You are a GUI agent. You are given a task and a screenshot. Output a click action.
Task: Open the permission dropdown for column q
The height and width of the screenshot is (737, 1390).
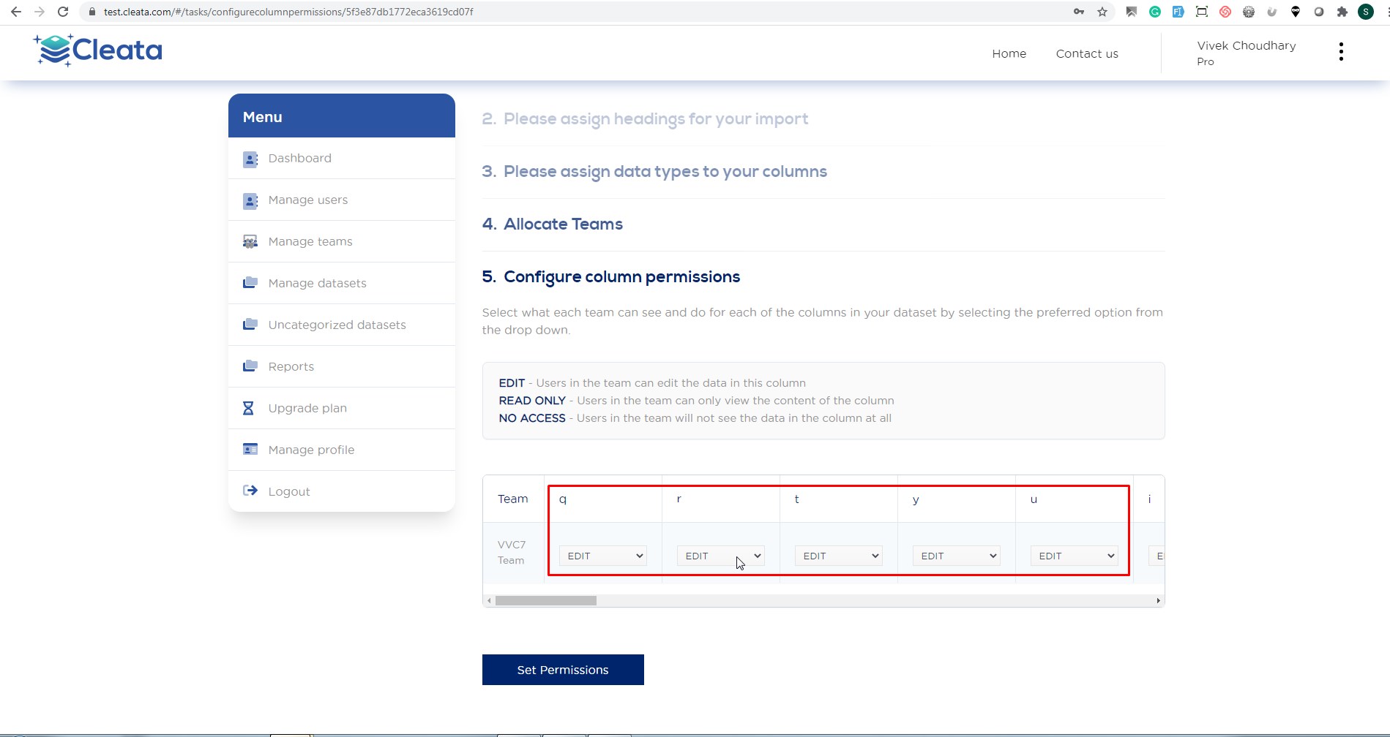tap(602, 556)
